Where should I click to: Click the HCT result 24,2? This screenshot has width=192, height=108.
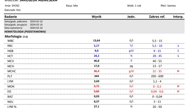pos(97,56)
